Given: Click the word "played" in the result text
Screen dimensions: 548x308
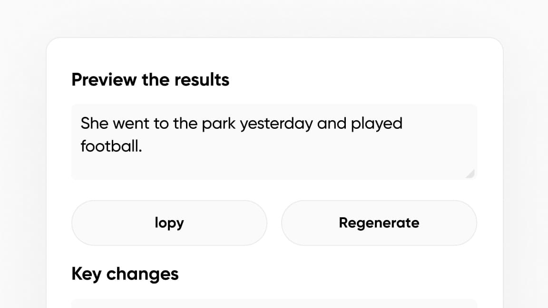Looking at the screenshot, I should tap(377, 124).
